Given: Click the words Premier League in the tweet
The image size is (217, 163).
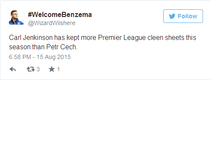Looking at the screenshot, I should coord(122,38).
